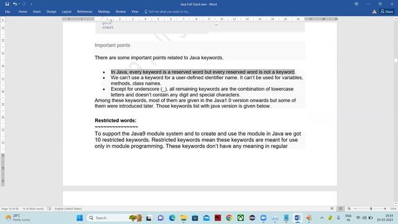
Task: Open the Chat app on the taskbar
Action: [x=160, y=218]
